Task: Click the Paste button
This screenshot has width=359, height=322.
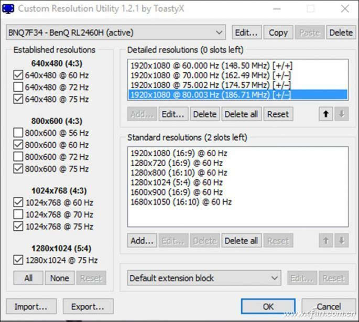Action: coord(310,33)
